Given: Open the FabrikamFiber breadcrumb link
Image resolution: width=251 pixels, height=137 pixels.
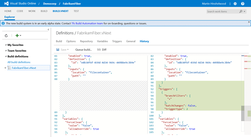Looking at the screenshot, I should [x=72, y=4].
